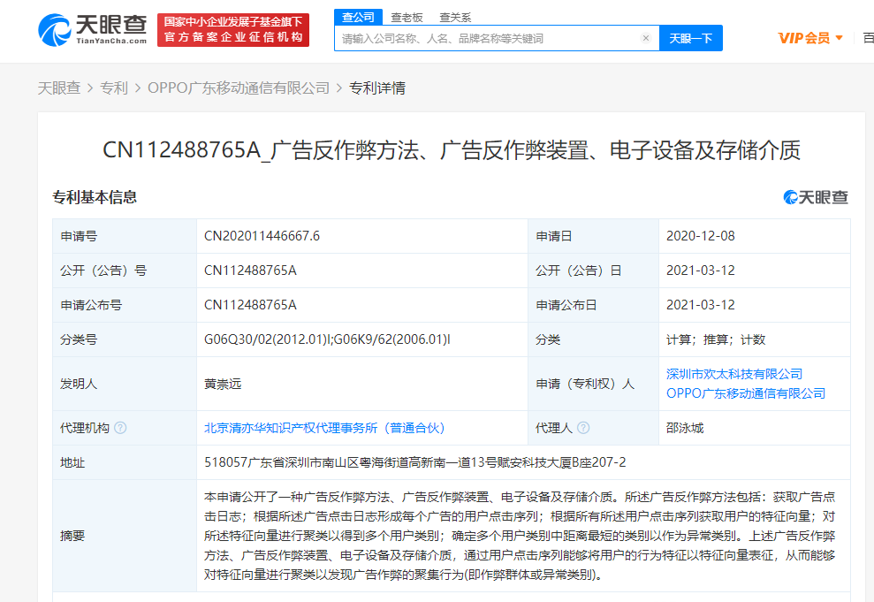Open the TianYanCha logo home link

click(x=93, y=30)
